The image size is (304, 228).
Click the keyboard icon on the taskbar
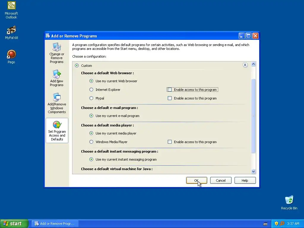point(265,224)
